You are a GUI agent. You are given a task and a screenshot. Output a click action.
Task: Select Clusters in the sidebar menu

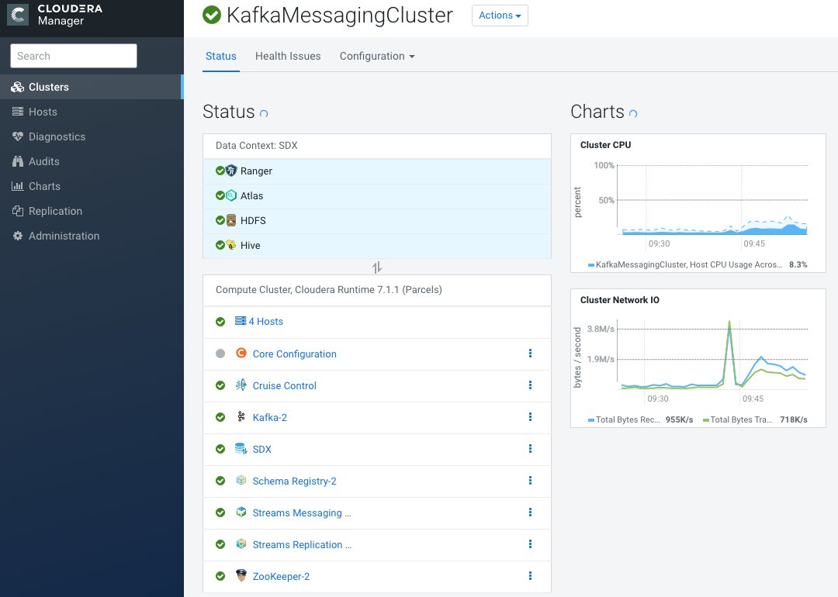point(91,87)
